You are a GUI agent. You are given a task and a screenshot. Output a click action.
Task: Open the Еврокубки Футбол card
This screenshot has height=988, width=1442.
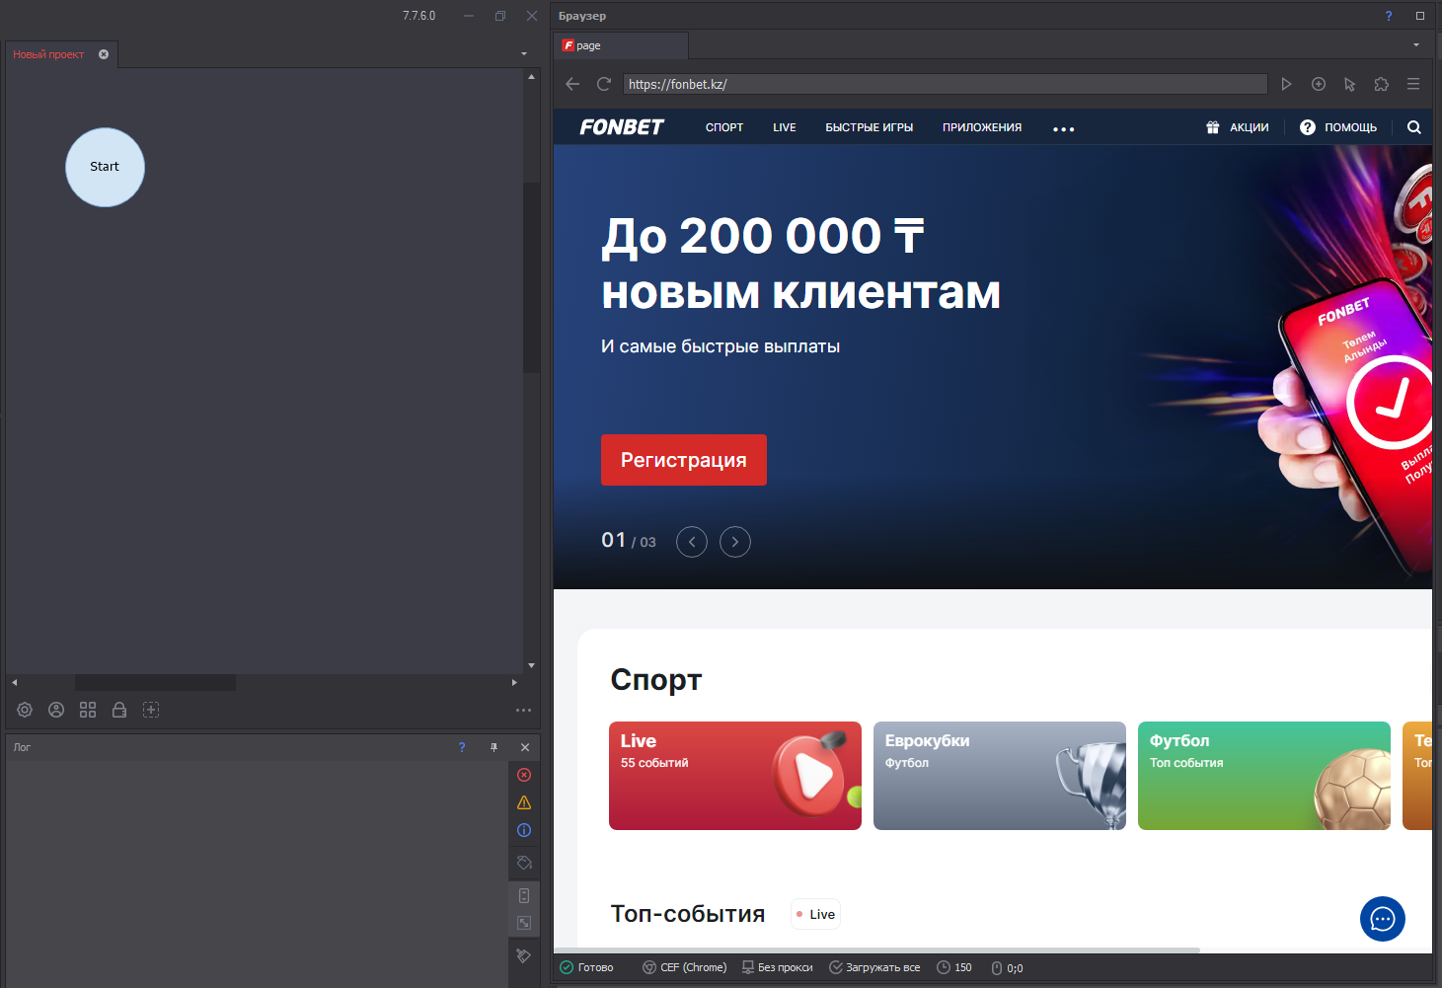1000,776
